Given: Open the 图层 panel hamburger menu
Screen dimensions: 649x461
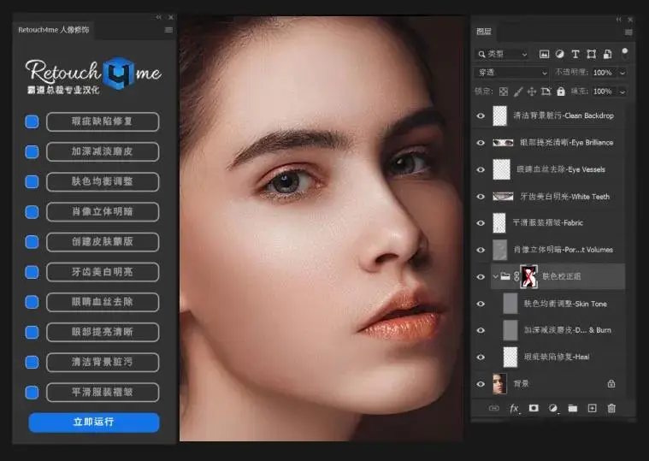Looking at the screenshot, I should (x=628, y=32).
